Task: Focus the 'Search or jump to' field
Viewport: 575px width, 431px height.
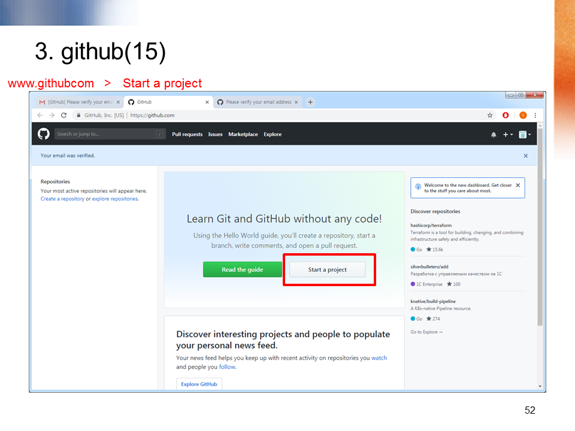Action: pos(110,134)
